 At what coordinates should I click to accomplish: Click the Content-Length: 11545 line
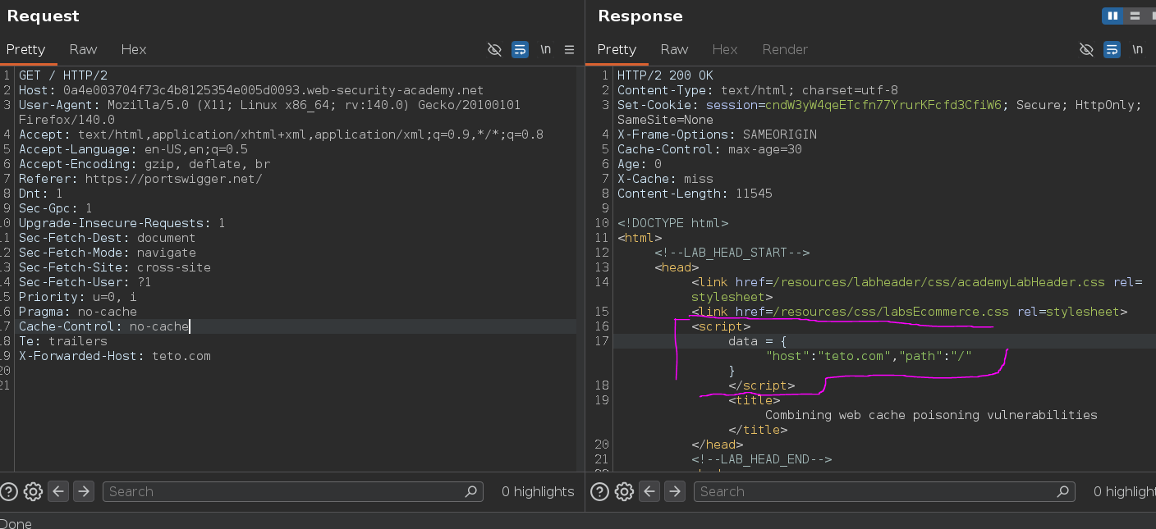pyautogui.click(x=695, y=194)
